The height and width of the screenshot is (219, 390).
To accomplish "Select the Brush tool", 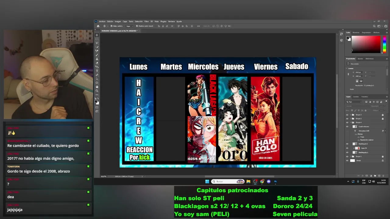I will pos(97,55).
